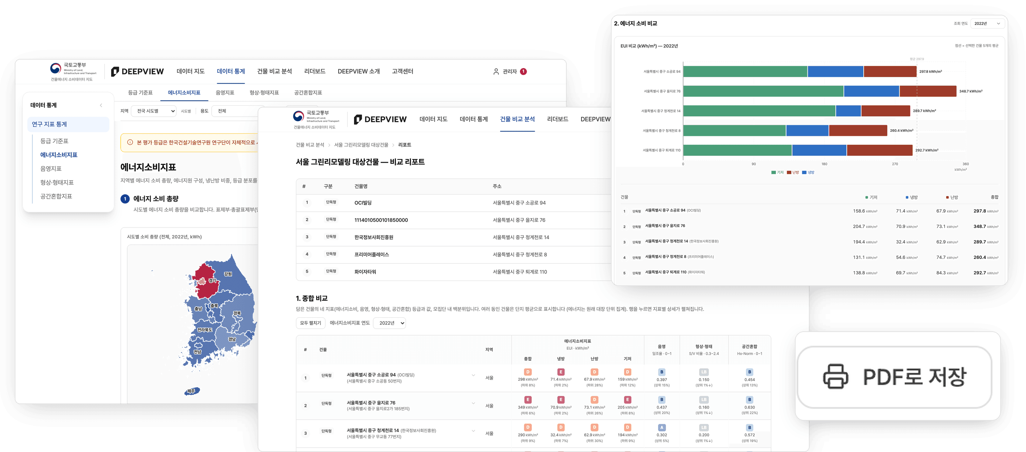
Task: Follow the 서울 그린리모델링 대상건물 breadcrumb link
Action: 361,145
